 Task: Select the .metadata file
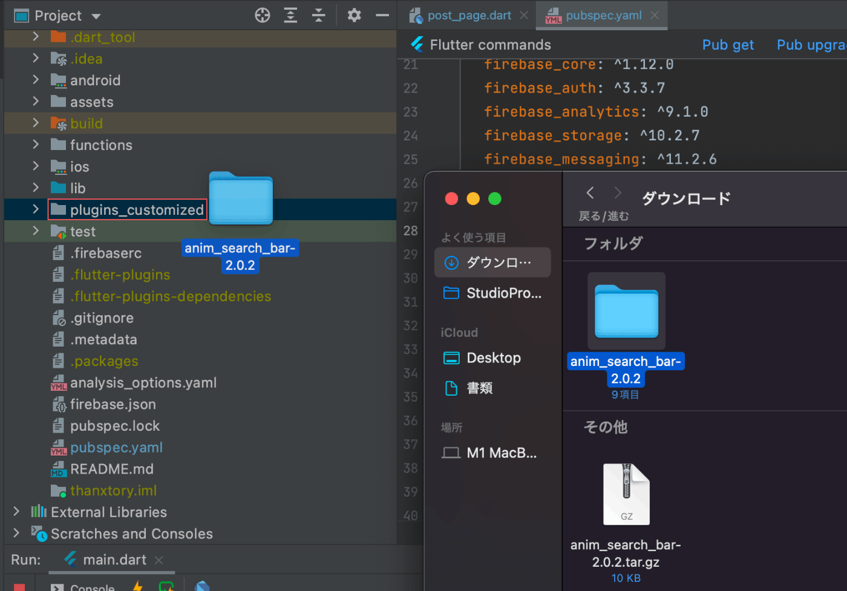pos(103,339)
